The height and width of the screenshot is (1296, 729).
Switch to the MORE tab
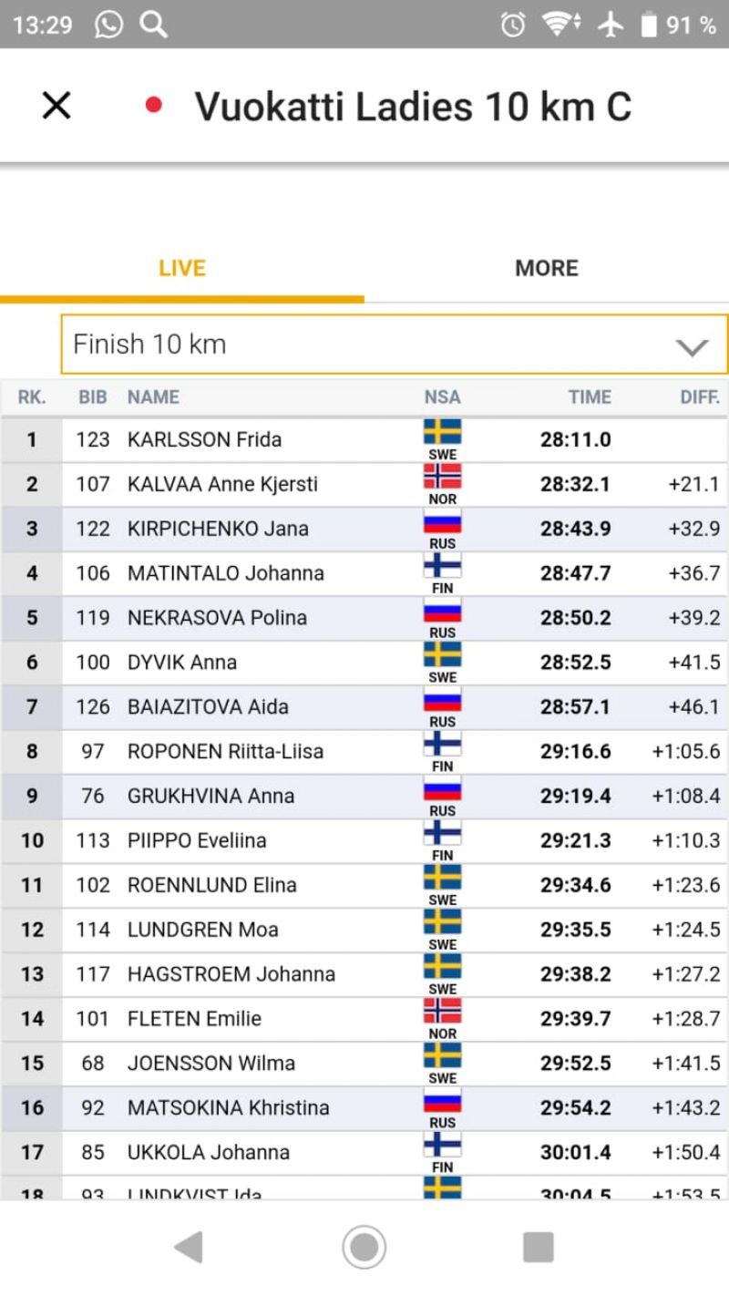tap(547, 268)
